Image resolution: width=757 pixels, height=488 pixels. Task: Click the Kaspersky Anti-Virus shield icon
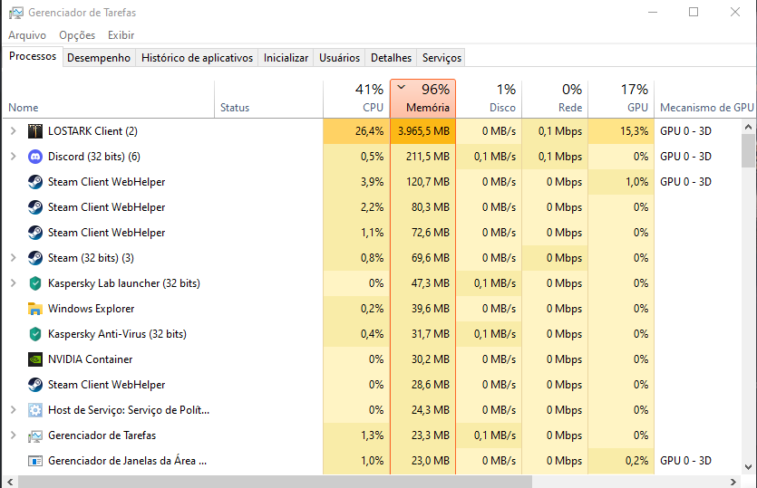[35, 334]
